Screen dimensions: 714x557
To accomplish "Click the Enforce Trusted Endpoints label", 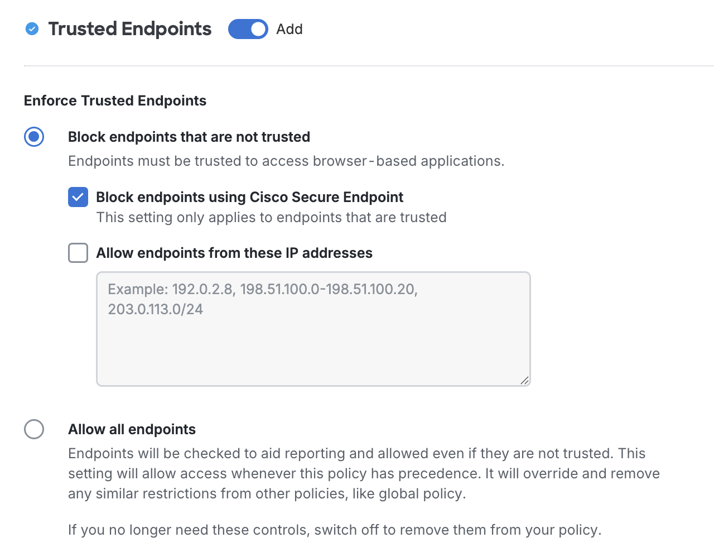I will 115,100.
